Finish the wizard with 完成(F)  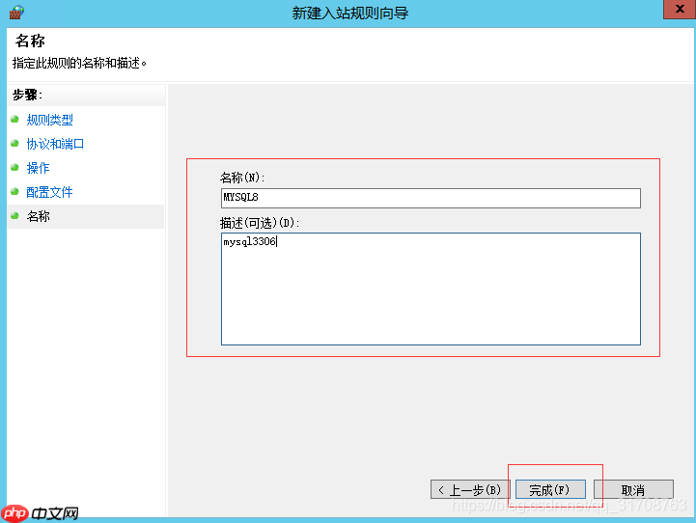point(550,490)
